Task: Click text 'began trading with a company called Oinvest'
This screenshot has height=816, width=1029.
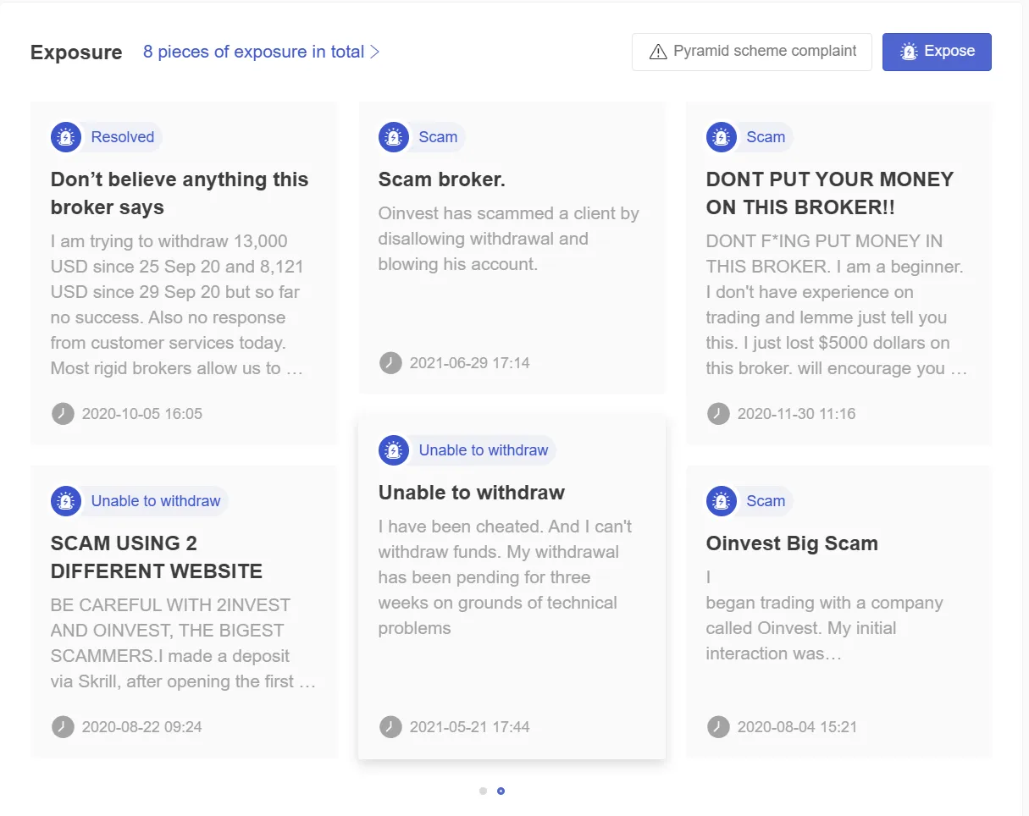Action: pos(824,615)
